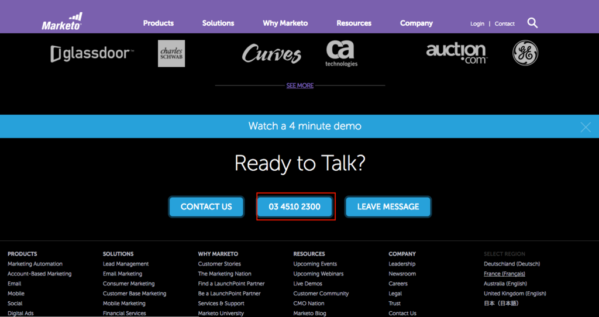The width and height of the screenshot is (599, 317).
Task: Open the Solutions menu
Action: tap(218, 23)
